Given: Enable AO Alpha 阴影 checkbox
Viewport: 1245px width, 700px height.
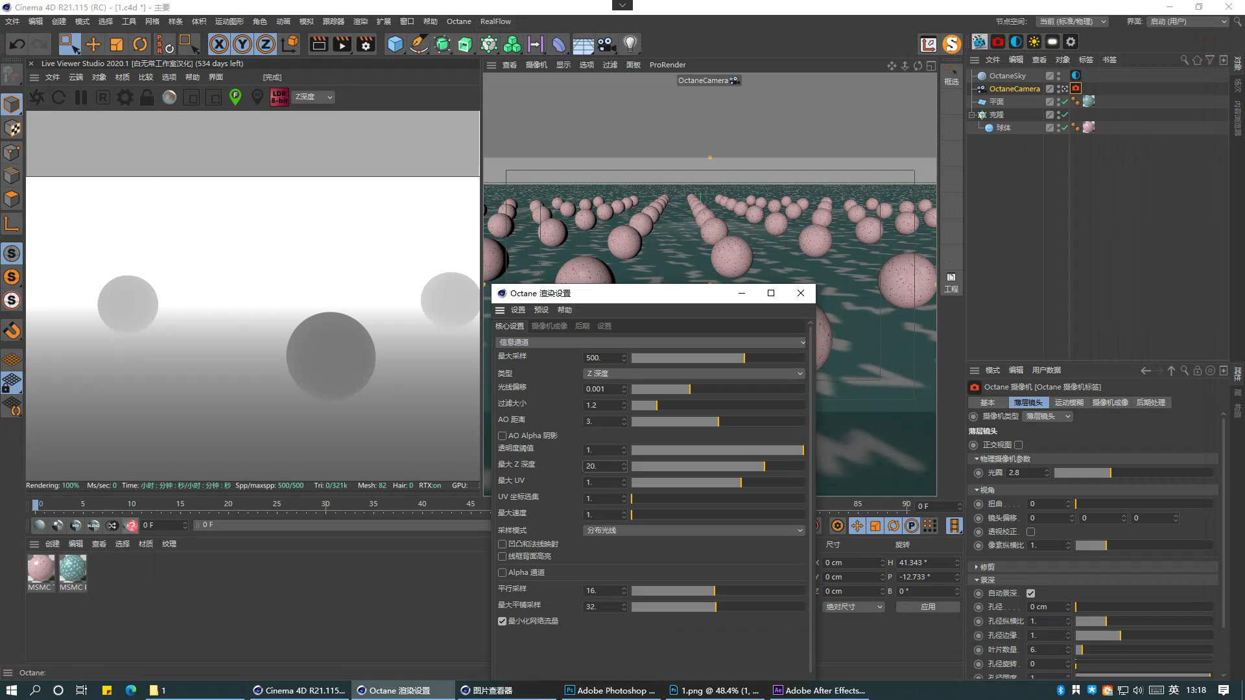Looking at the screenshot, I should [x=502, y=436].
